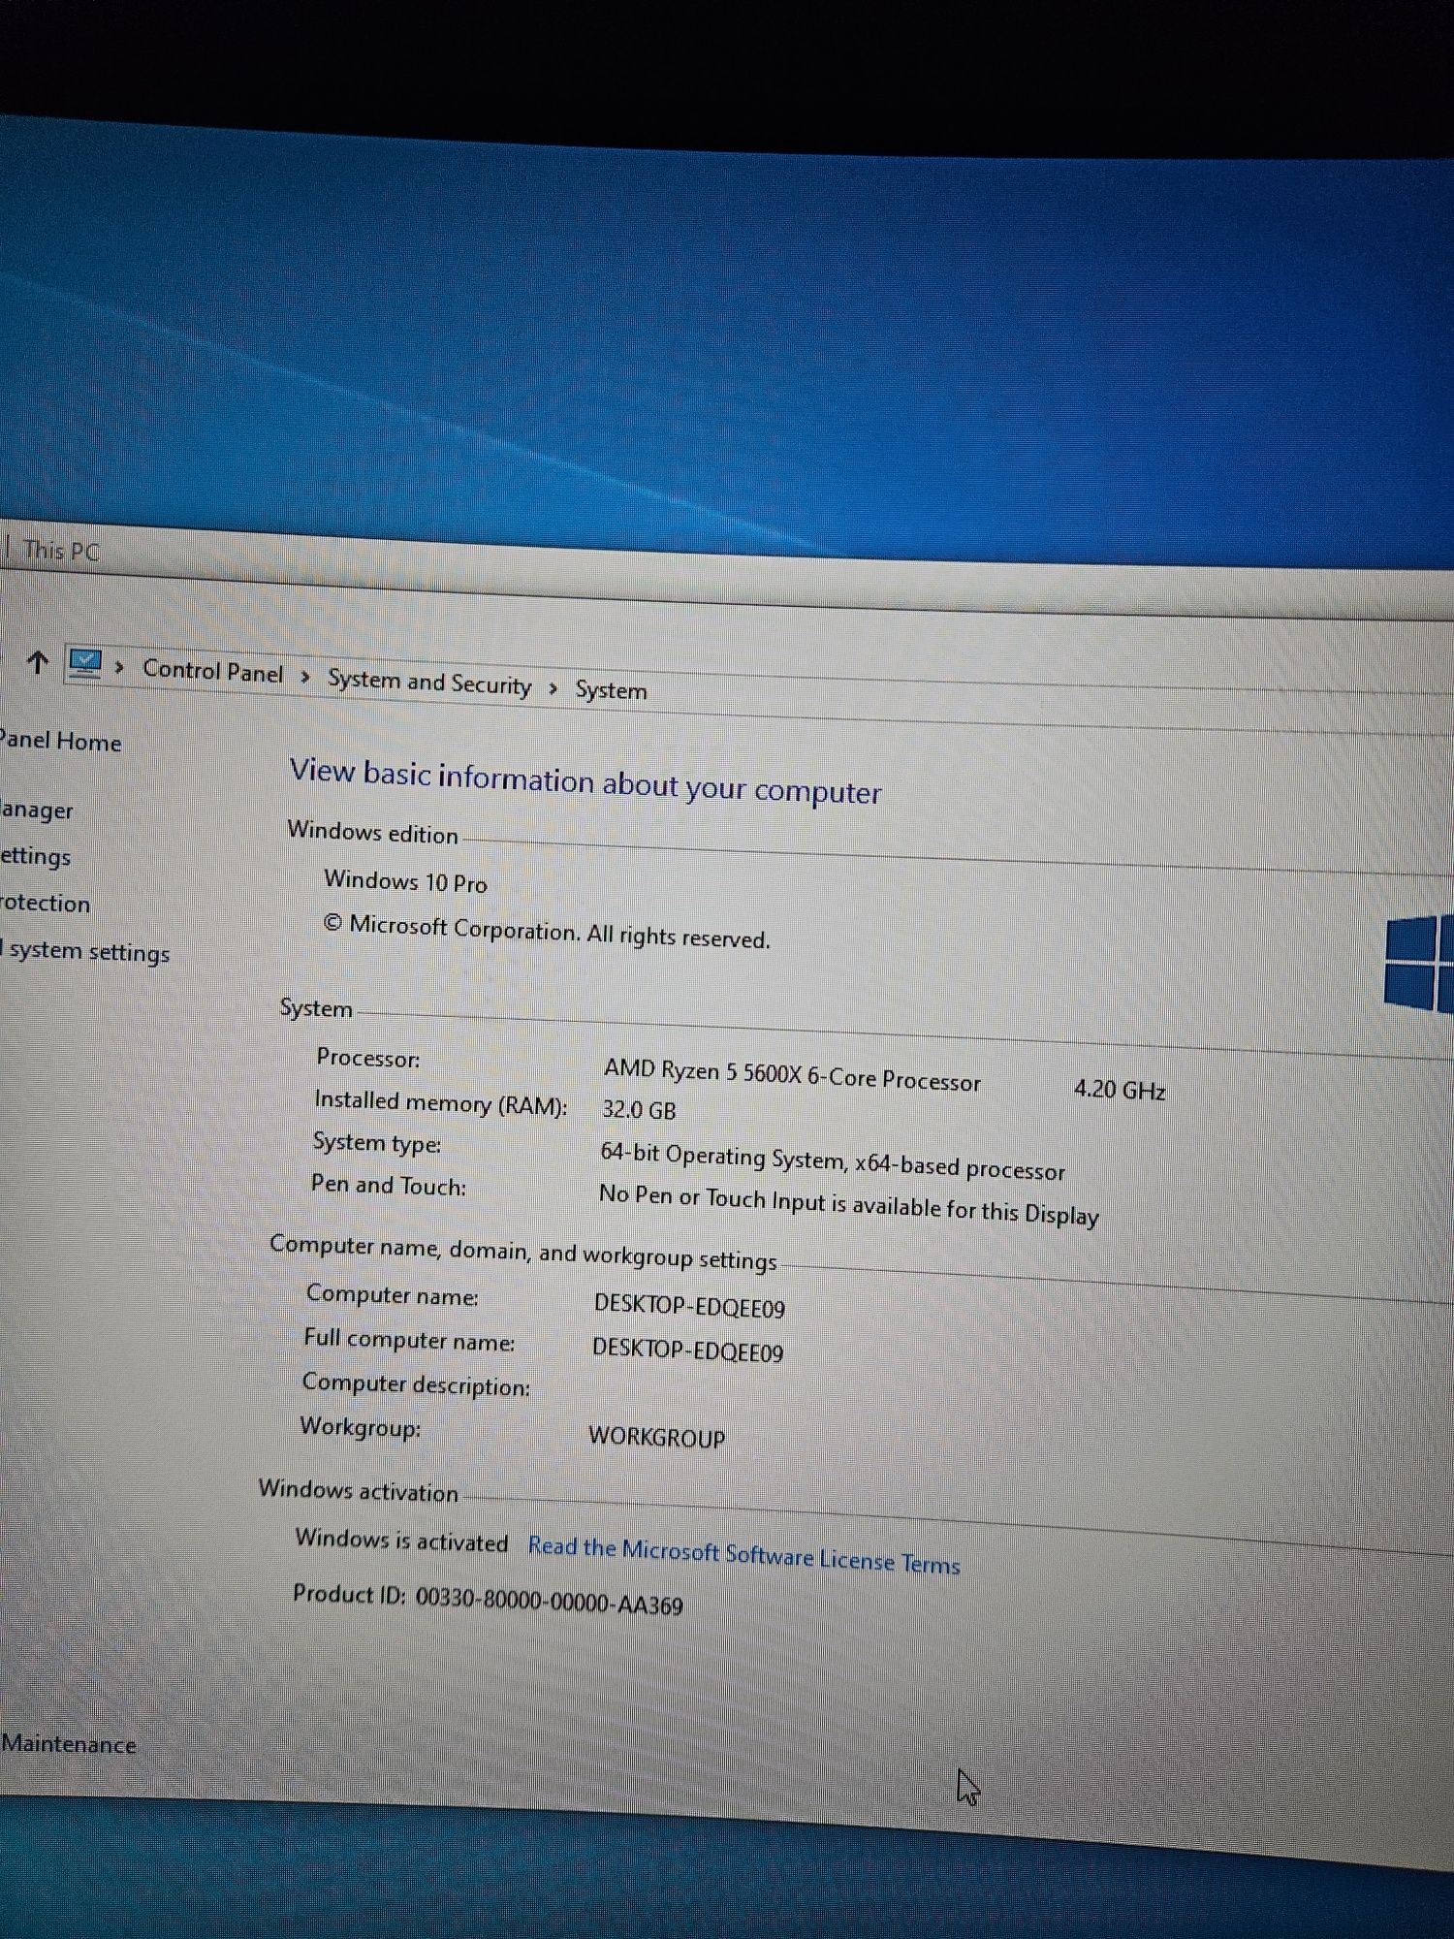Select the System breadcrumb
Viewport: 1454px width, 1939px height.
[x=611, y=690]
